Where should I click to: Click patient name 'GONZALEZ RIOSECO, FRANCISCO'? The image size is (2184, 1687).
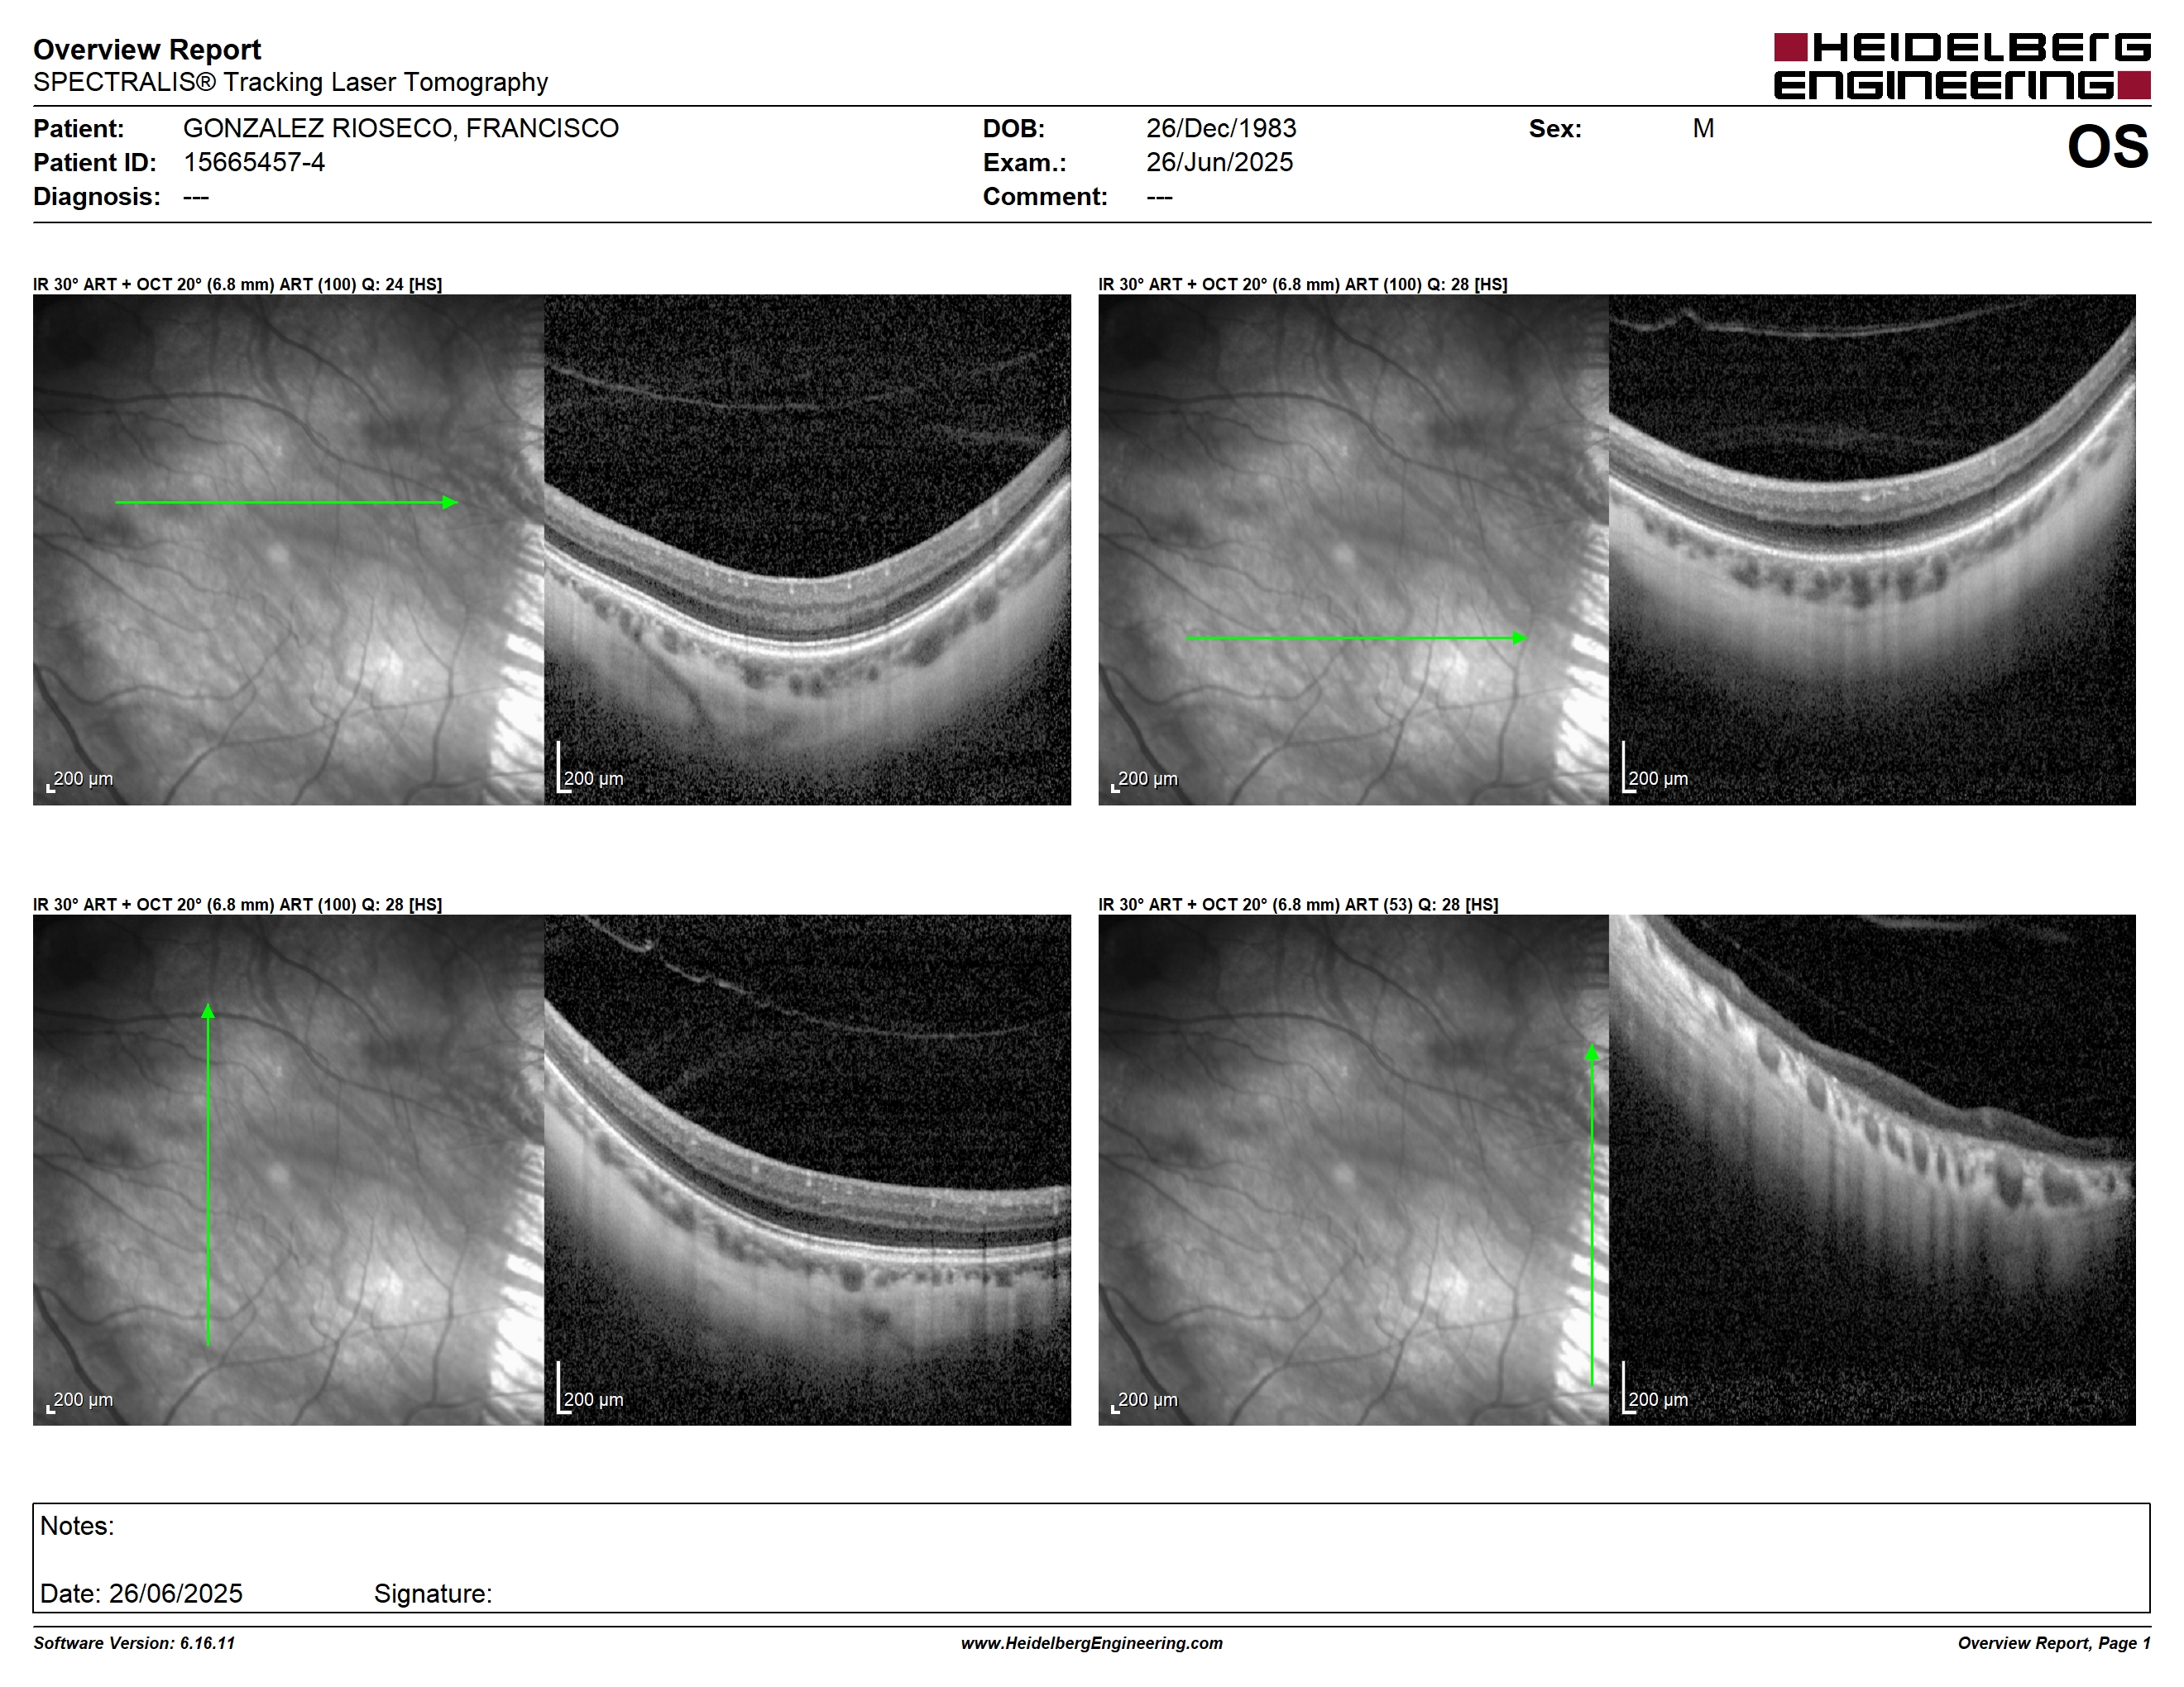point(401,128)
